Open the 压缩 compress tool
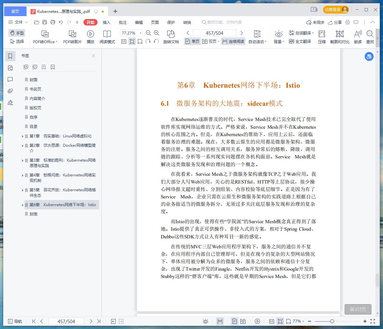383x329 pixels. pos(322,37)
